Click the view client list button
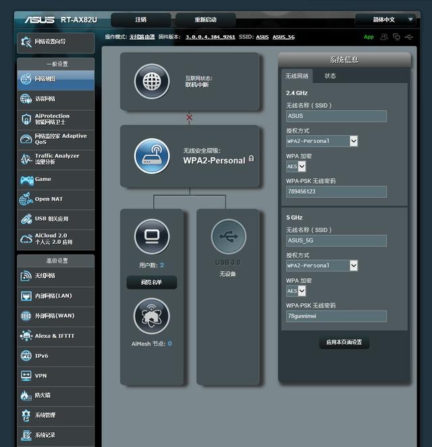This screenshot has width=432, height=447. pos(152,282)
